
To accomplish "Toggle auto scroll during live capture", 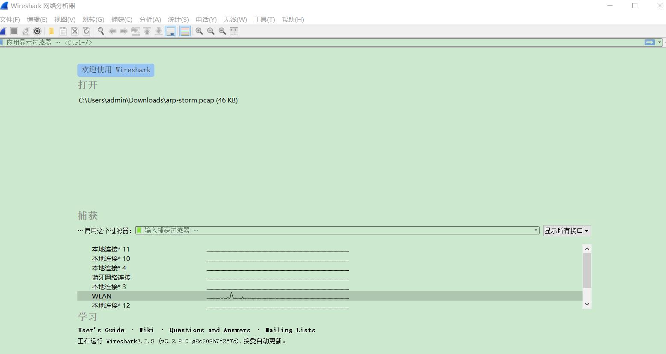I will pos(170,31).
